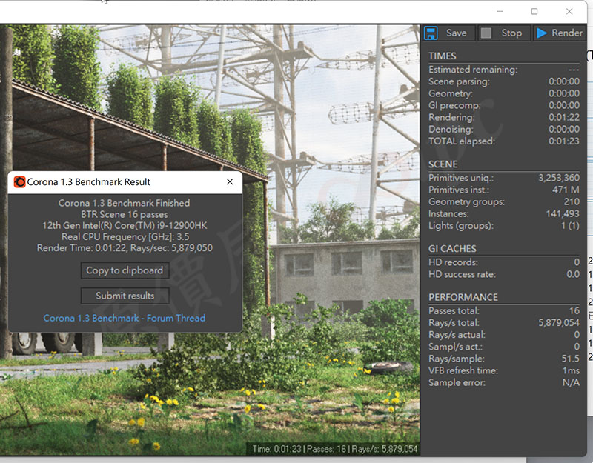This screenshot has width=593, height=463.
Task: Click the Save label in toolbar
Action: click(x=457, y=33)
